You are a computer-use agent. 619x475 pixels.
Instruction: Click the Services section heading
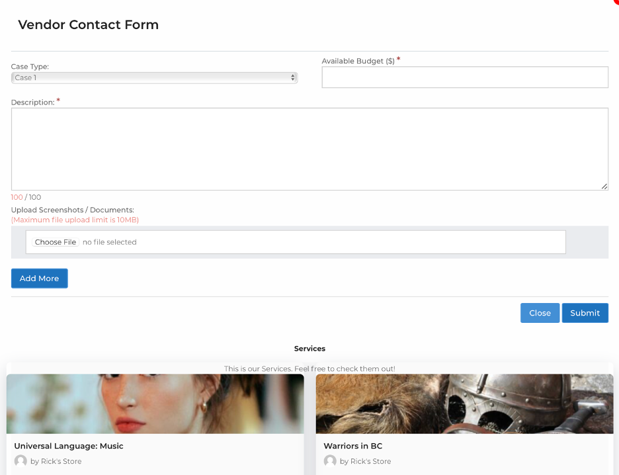coord(309,348)
